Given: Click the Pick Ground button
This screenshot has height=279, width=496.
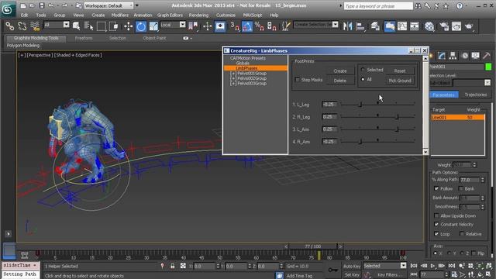Looking at the screenshot, I should [400, 81].
